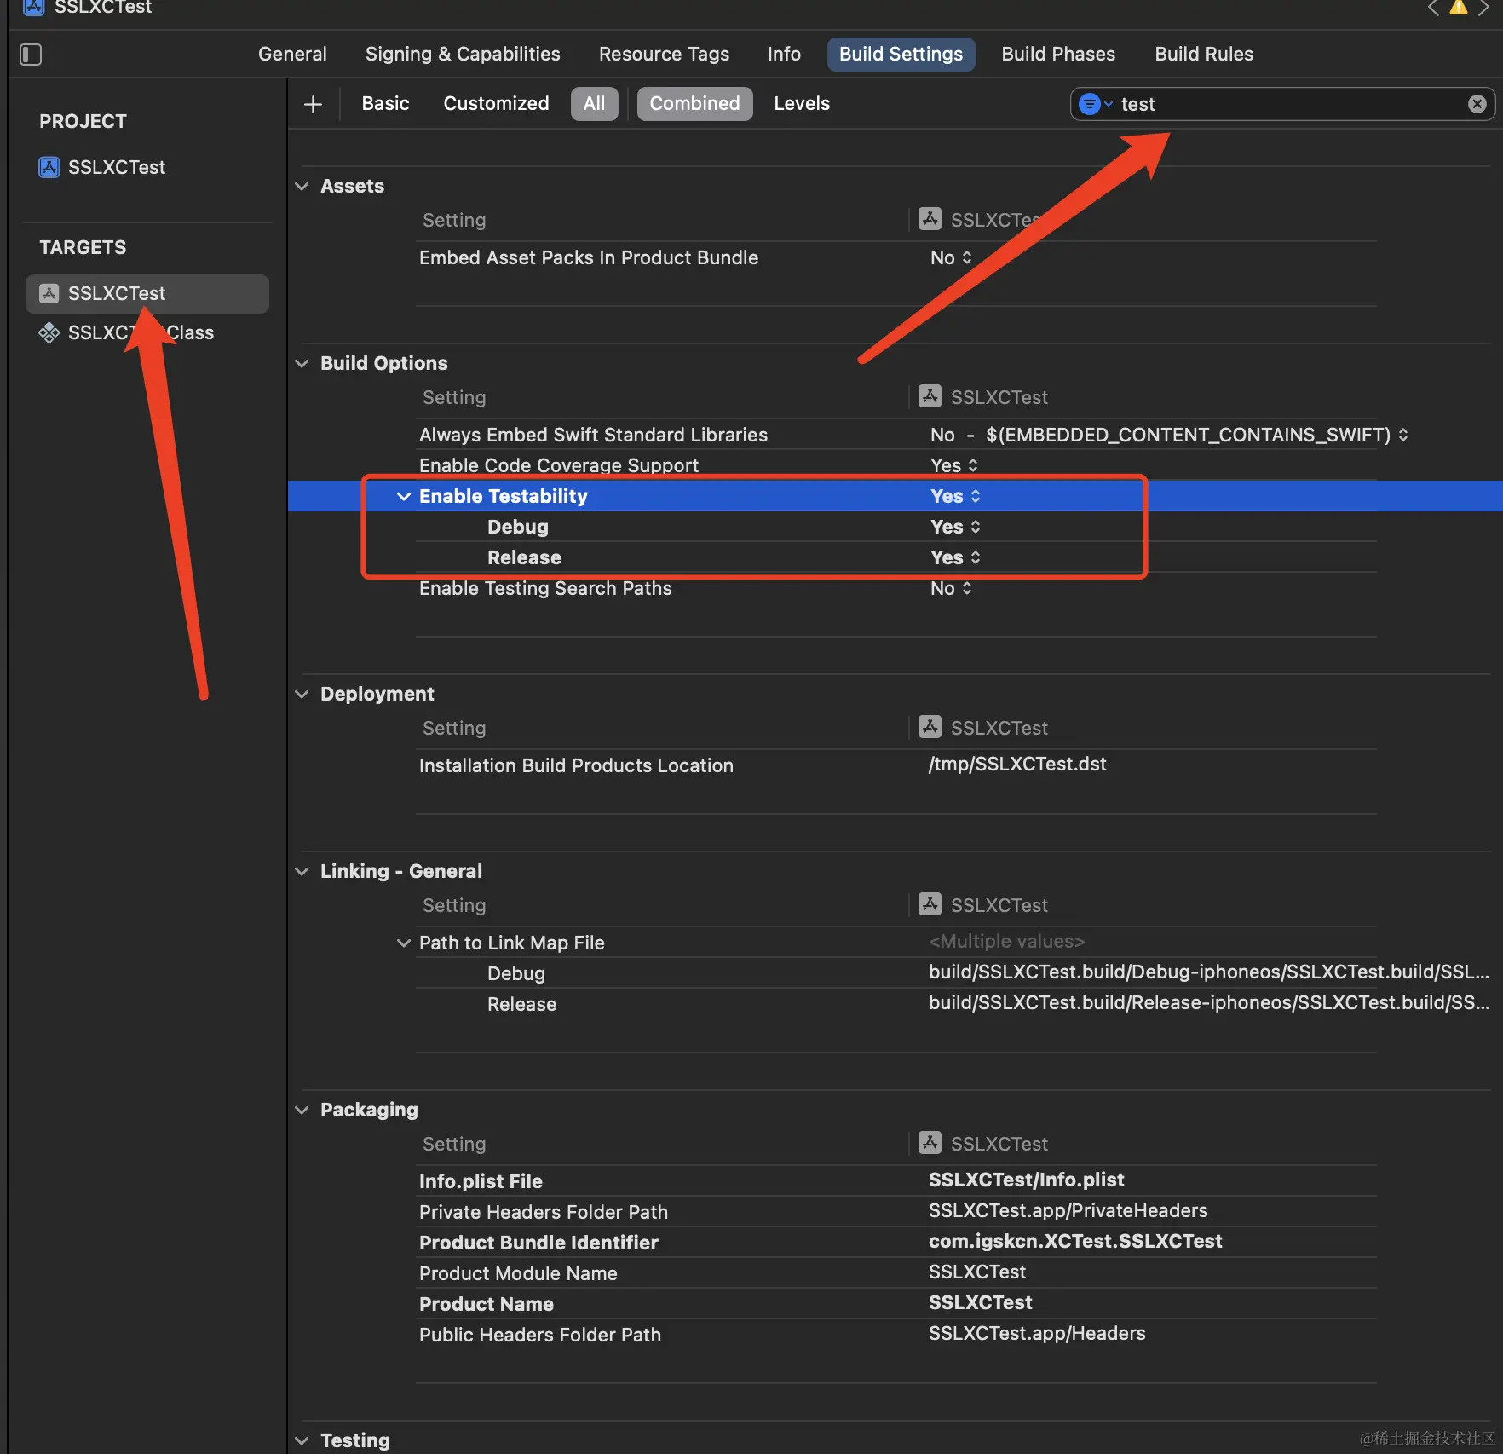
Task: Open the Build Rules tab
Action: tap(1204, 55)
